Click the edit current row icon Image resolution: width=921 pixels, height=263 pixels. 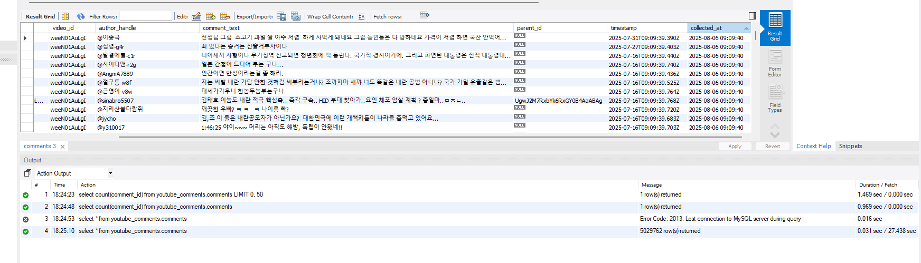[196, 16]
